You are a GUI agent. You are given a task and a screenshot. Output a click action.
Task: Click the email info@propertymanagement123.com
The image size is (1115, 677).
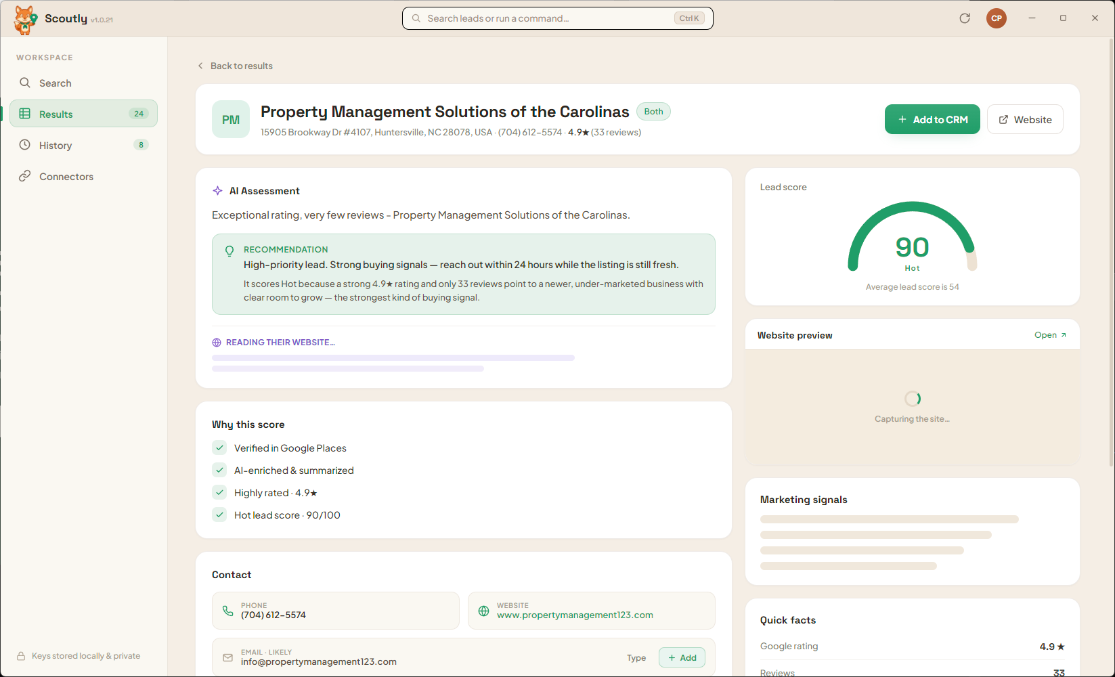point(319,662)
